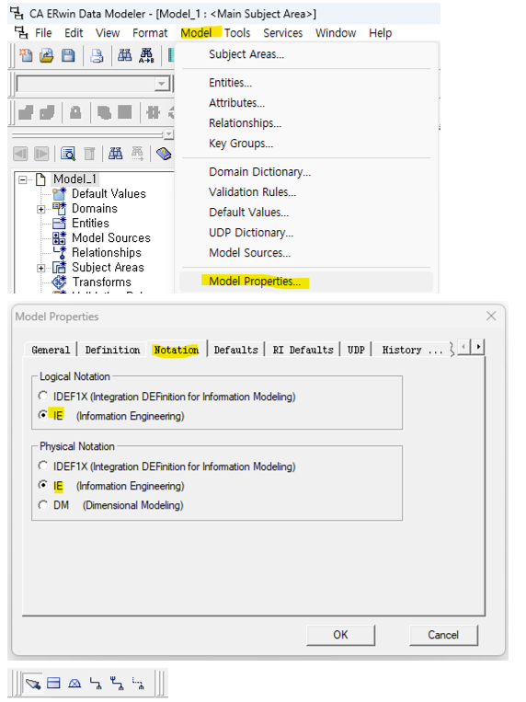526x702 pixels.
Task: Open the empty combo box dropdown arrow
Action: (162, 84)
